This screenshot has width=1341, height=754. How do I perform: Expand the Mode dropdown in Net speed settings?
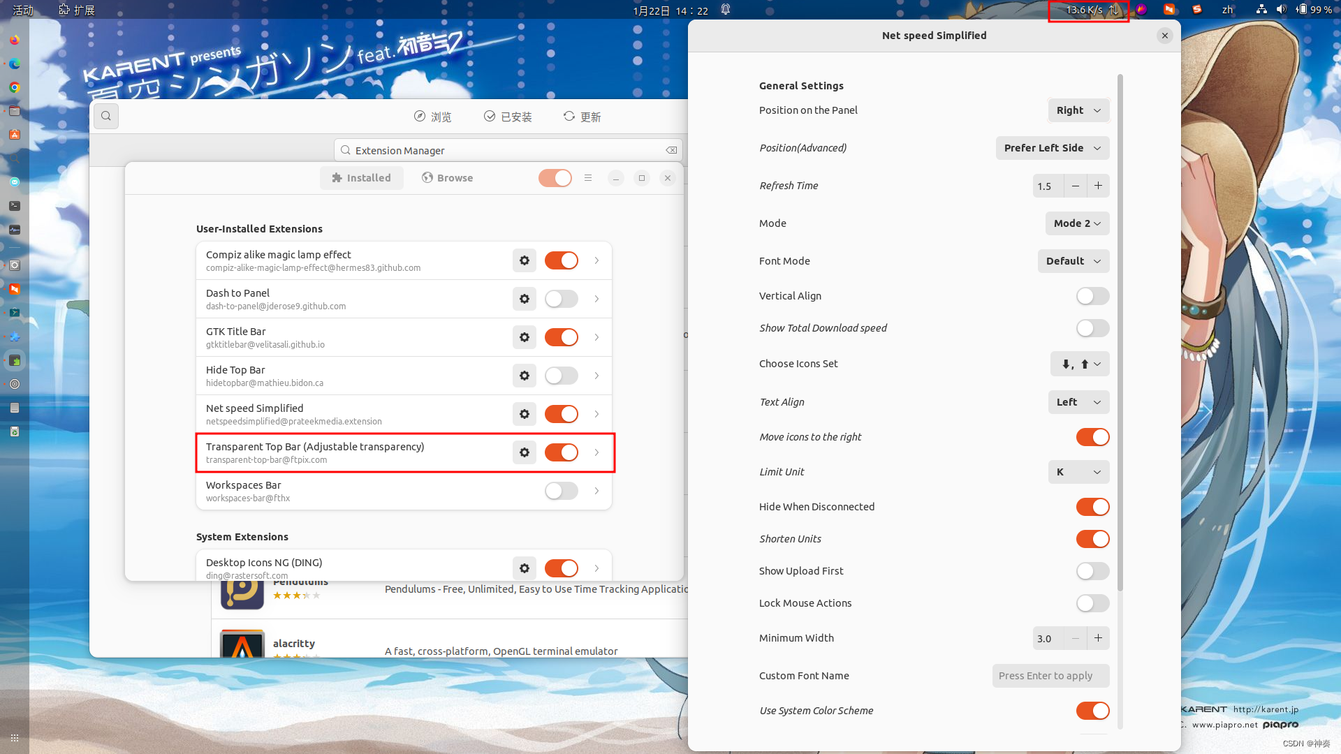tap(1077, 223)
